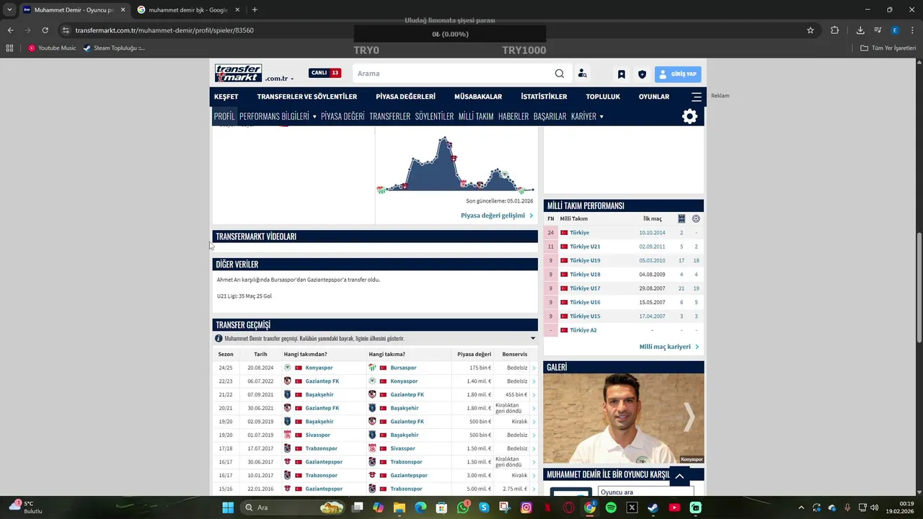Open Muhammet Demir gallery photo
Screen dimensions: 923x519
(624, 418)
